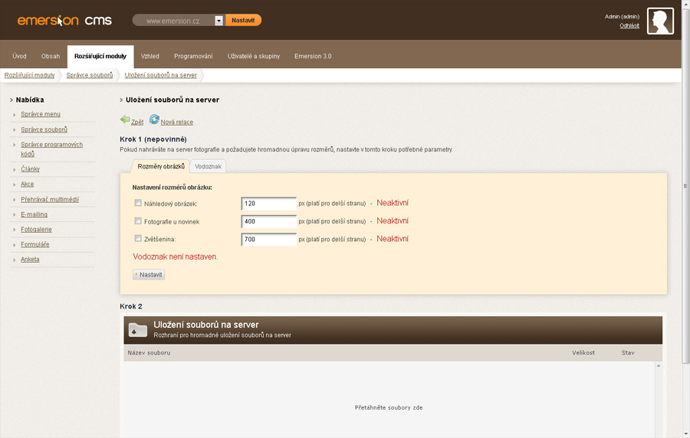690x438 pixels.
Task: Enable the Náhledový obrázek checkbox
Action: 138,203
